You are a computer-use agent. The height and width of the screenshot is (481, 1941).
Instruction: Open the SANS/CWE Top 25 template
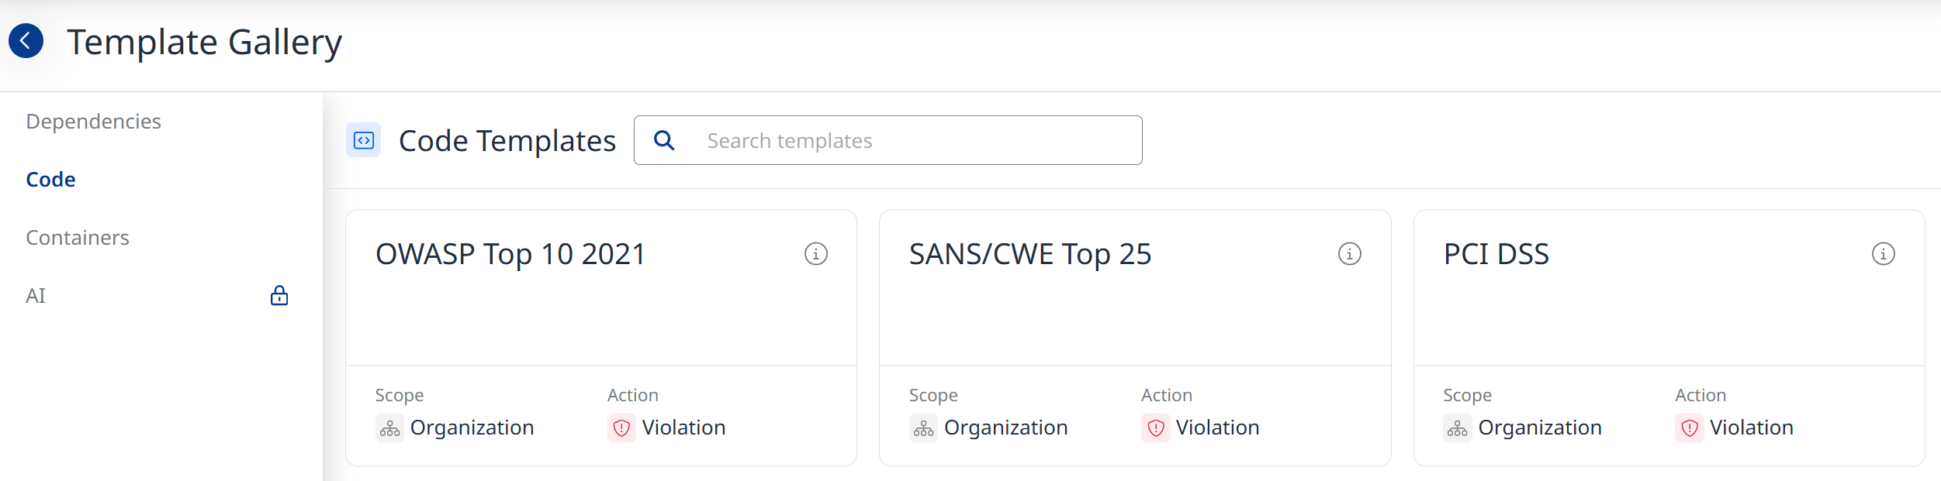pos(1029,254)
